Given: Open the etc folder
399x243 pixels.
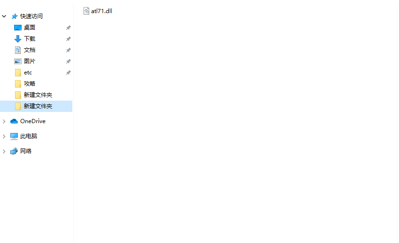Looking at the screenshot, I should 36,73.
